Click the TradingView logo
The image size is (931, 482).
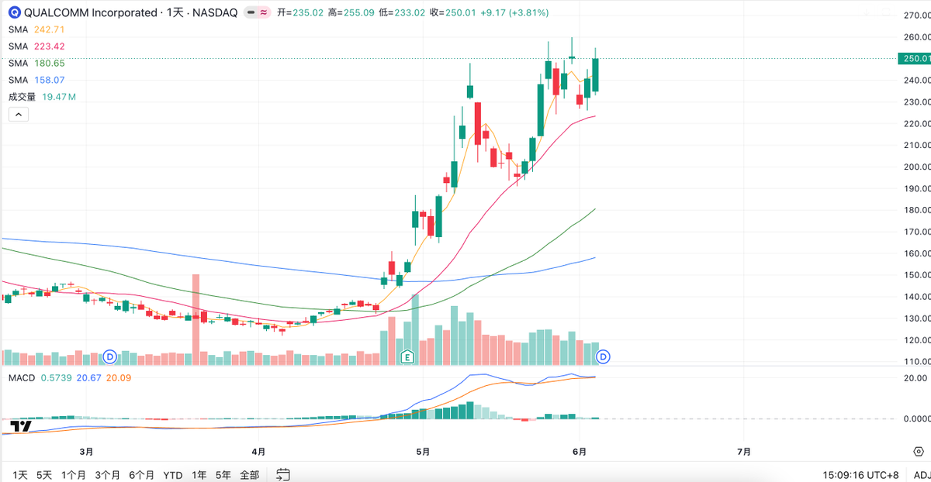click(x=22, y=426)
